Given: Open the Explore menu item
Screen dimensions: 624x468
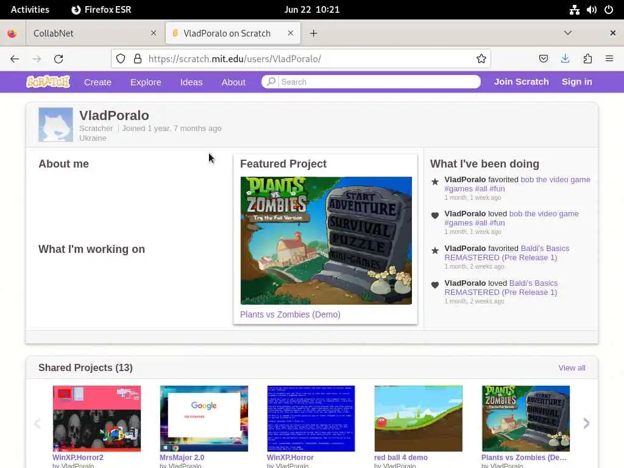Looking at the screenshot, I should click(x=146, y=82).
